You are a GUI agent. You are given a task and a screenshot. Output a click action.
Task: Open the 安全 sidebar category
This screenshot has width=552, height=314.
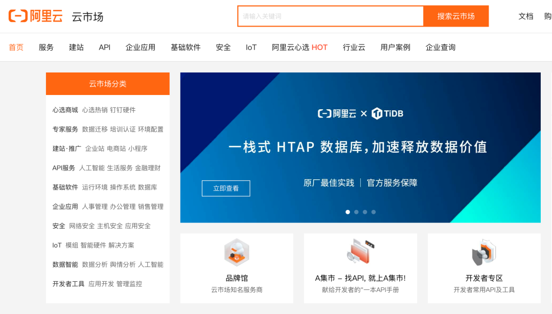[59, 226]
